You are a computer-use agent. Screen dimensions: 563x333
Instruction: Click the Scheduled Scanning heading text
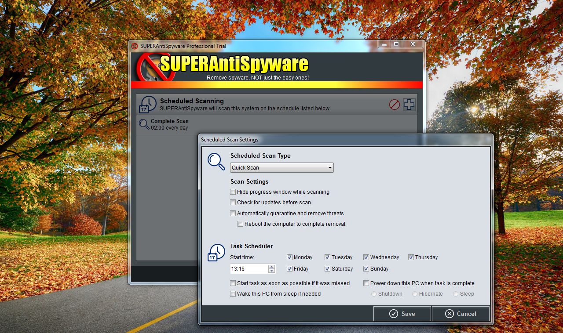point(192,101)
